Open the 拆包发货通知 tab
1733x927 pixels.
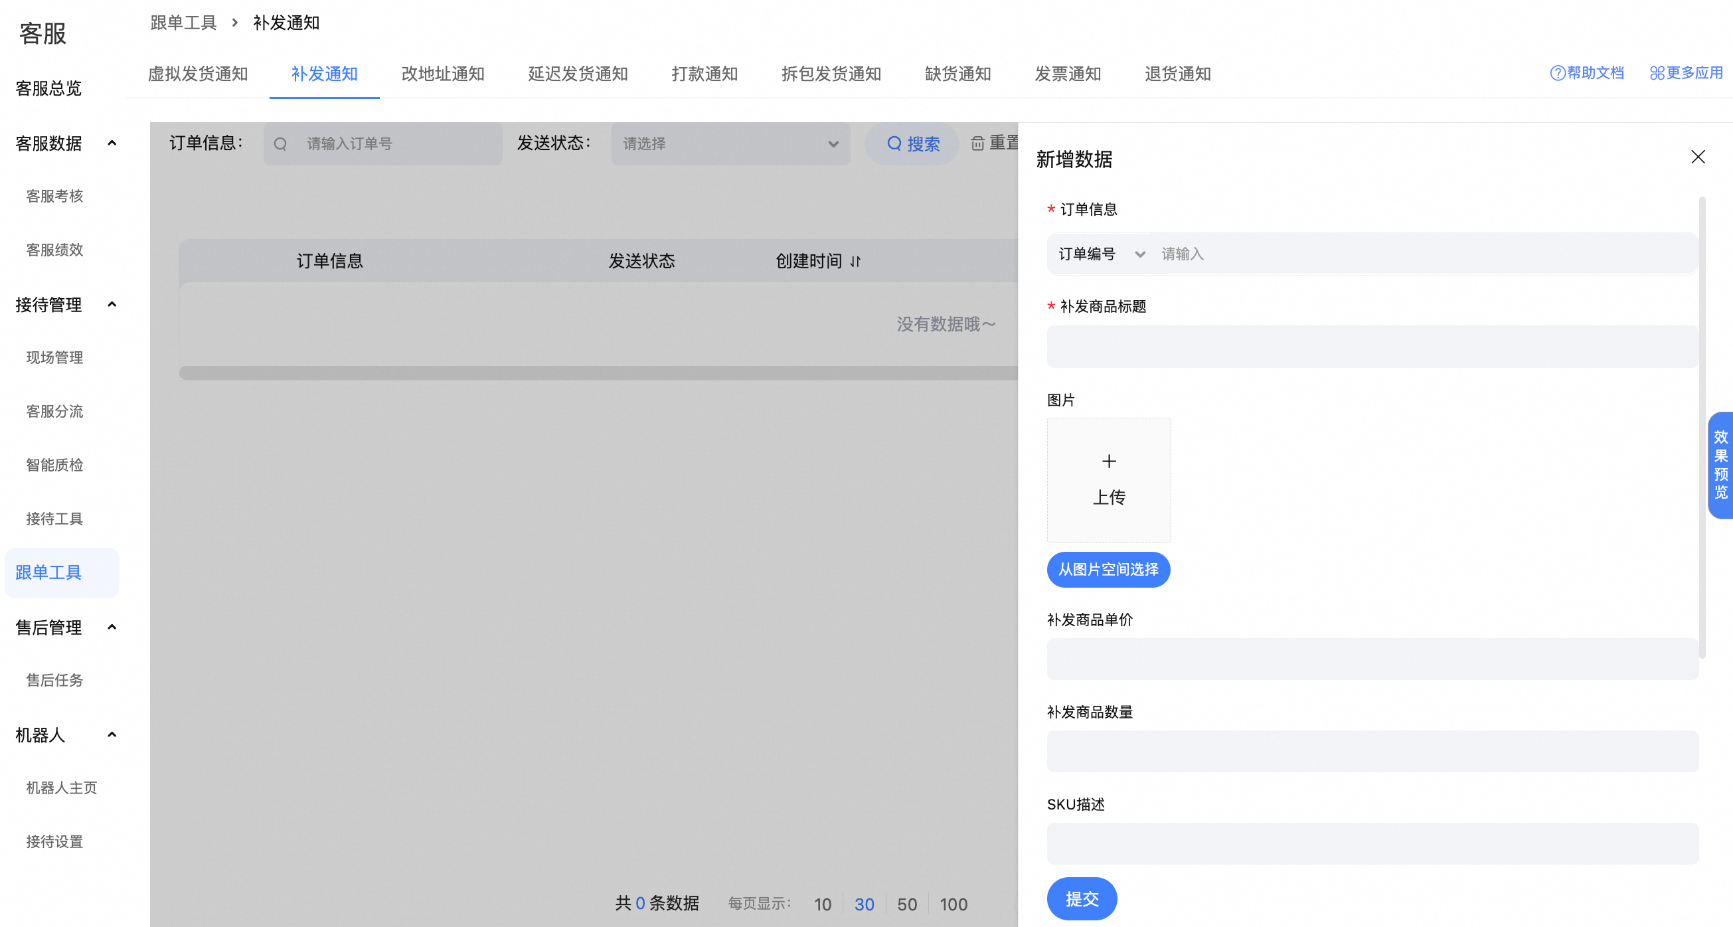831,74
